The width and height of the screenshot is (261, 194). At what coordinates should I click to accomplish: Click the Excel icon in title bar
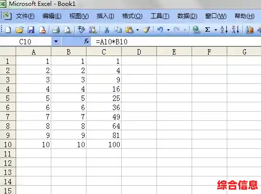click(2, 3)
